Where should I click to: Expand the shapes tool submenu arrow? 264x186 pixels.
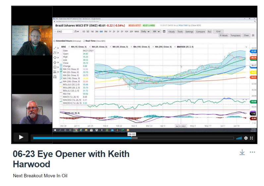coord(58,58)
